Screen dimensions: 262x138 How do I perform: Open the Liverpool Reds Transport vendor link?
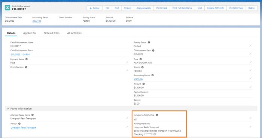click(x=23, y=128)
